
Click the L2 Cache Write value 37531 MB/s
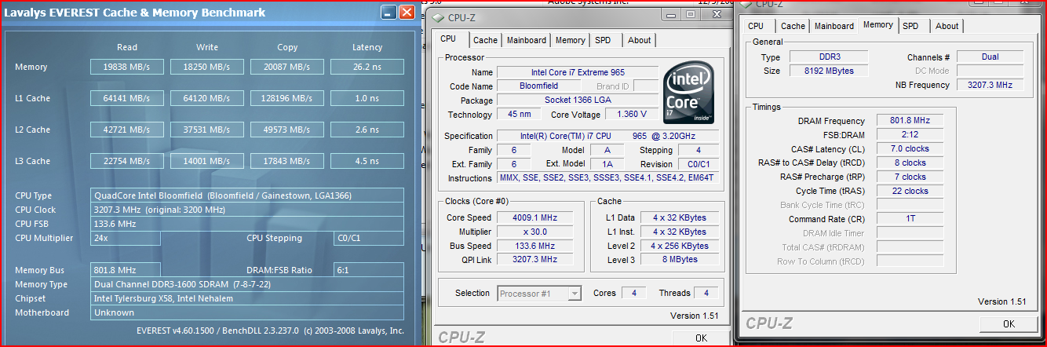pos(207,130)
